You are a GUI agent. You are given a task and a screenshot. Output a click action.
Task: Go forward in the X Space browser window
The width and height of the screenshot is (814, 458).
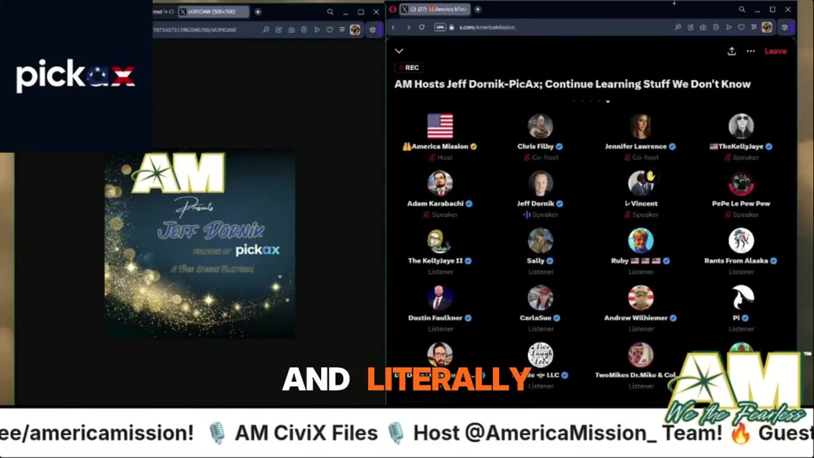click(408, 27)
